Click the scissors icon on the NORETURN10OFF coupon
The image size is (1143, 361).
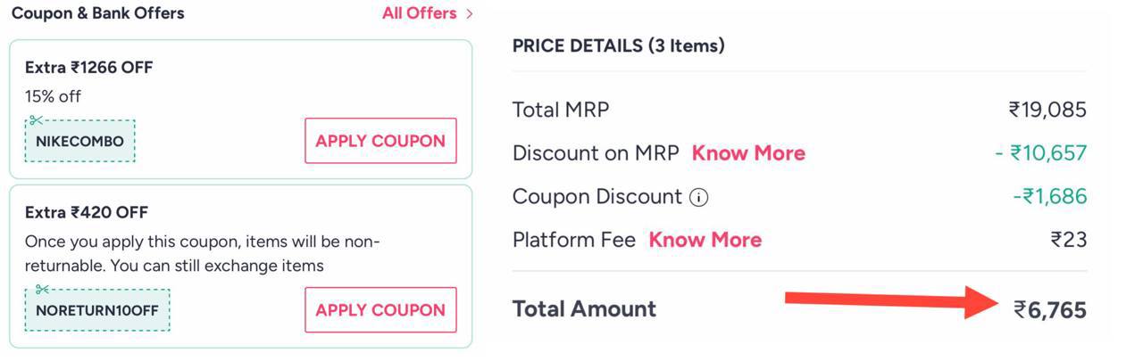(43, 290)
